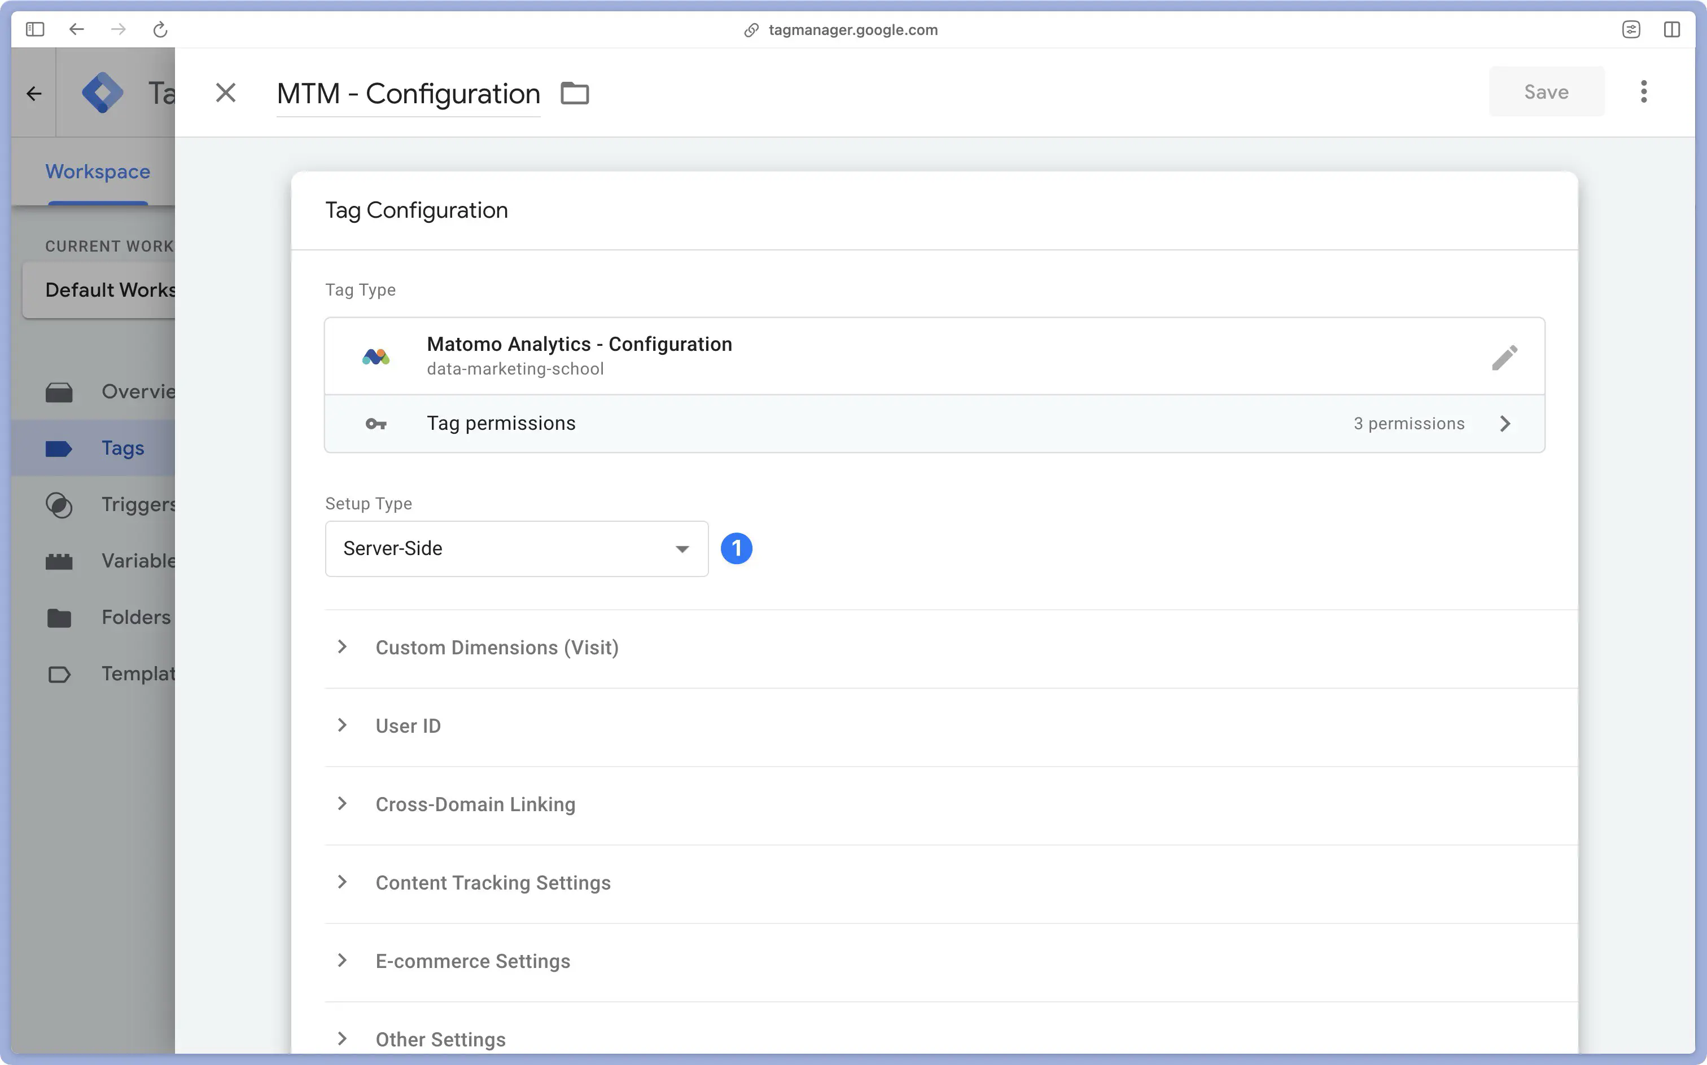Close the MTM - Configuration tag editor
Image resolution: width=1707 pixels, height=1065 pixels.
[226, 93]
